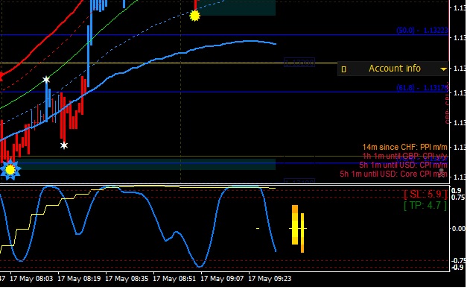Screen dimensions: 470x290
Task: Click the wide yellow histogram bar in indicator window
Action: coord(295,225)
